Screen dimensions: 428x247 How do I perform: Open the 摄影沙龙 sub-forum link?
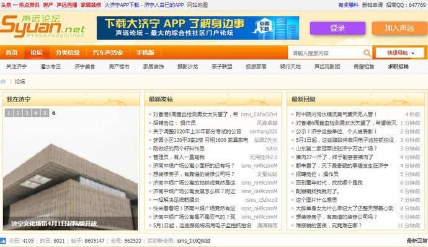point(187,66)
